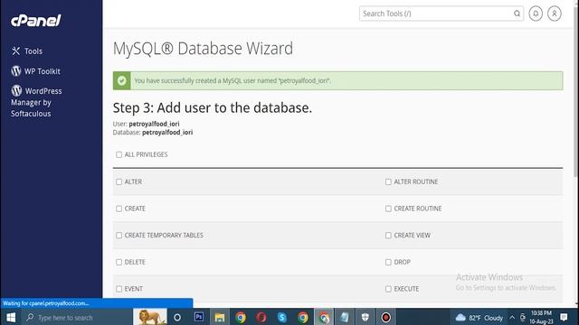Open Skype from the taskbar
The image size is (579, 325).
[282, 317]
